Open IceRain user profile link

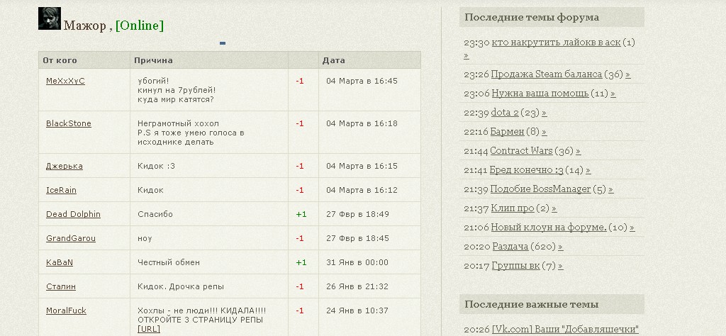click(61, 190)
